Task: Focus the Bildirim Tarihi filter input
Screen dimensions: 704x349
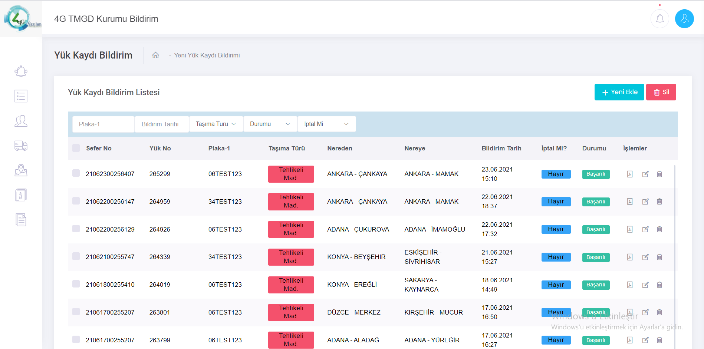Action: [162, 124]
